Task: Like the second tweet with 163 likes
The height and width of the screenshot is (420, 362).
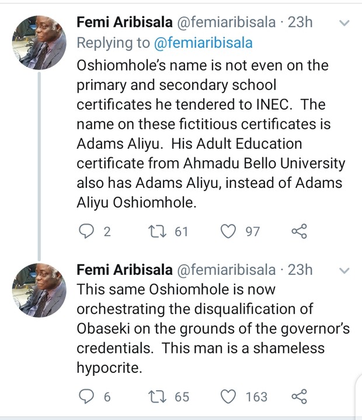Action: click(x=228, y=397)
